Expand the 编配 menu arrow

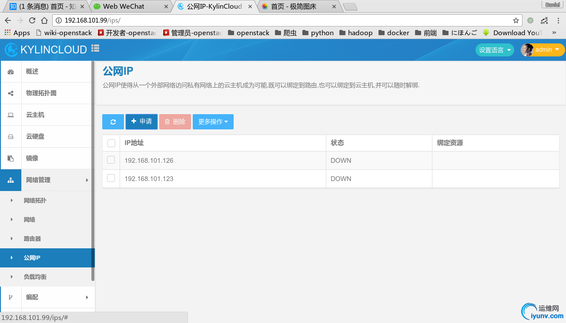pyautogui.click(x=87, y=297)
